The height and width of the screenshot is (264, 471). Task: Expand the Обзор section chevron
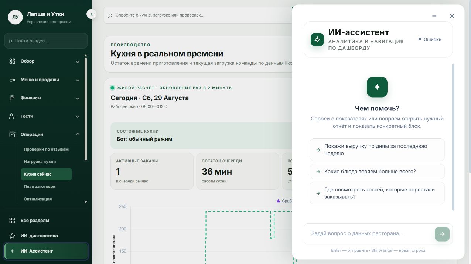pos(78,61)
